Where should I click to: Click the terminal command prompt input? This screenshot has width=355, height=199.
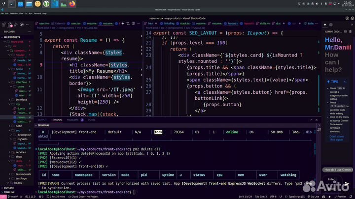134,192
